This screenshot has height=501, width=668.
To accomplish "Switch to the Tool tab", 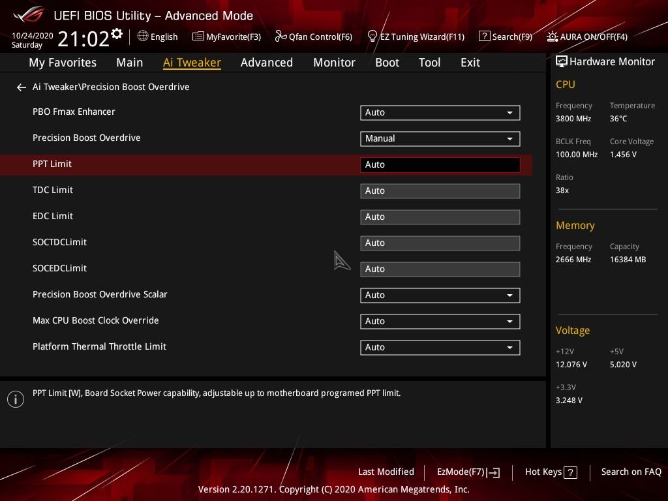I will point(429,63).
